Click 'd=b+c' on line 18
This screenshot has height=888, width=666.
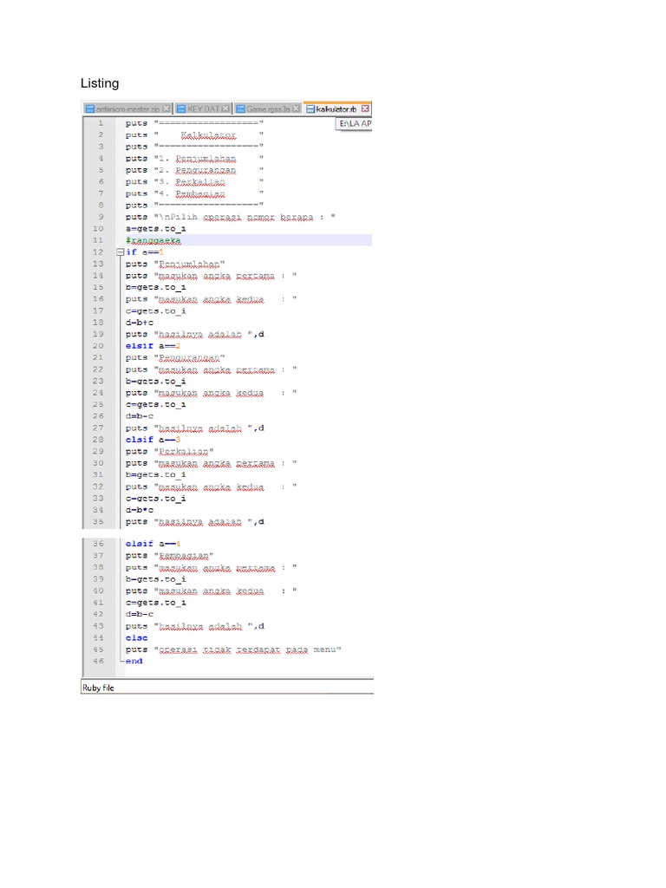[x=140, y=323]
